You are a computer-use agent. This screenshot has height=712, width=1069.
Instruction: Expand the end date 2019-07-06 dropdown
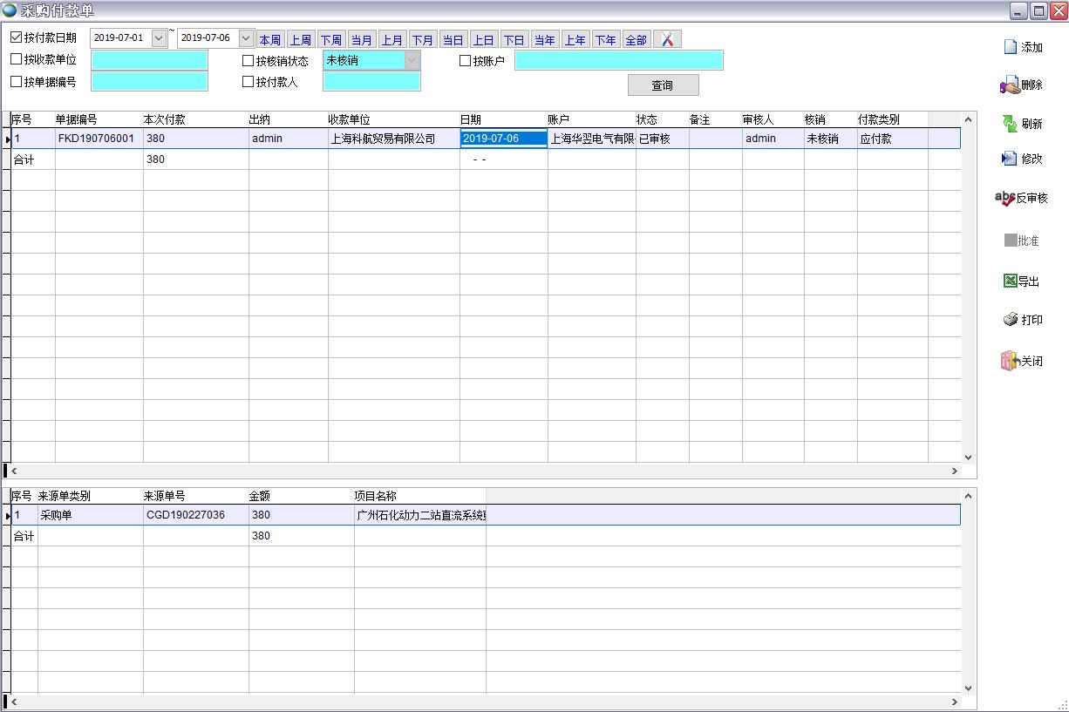pos(246,38)
